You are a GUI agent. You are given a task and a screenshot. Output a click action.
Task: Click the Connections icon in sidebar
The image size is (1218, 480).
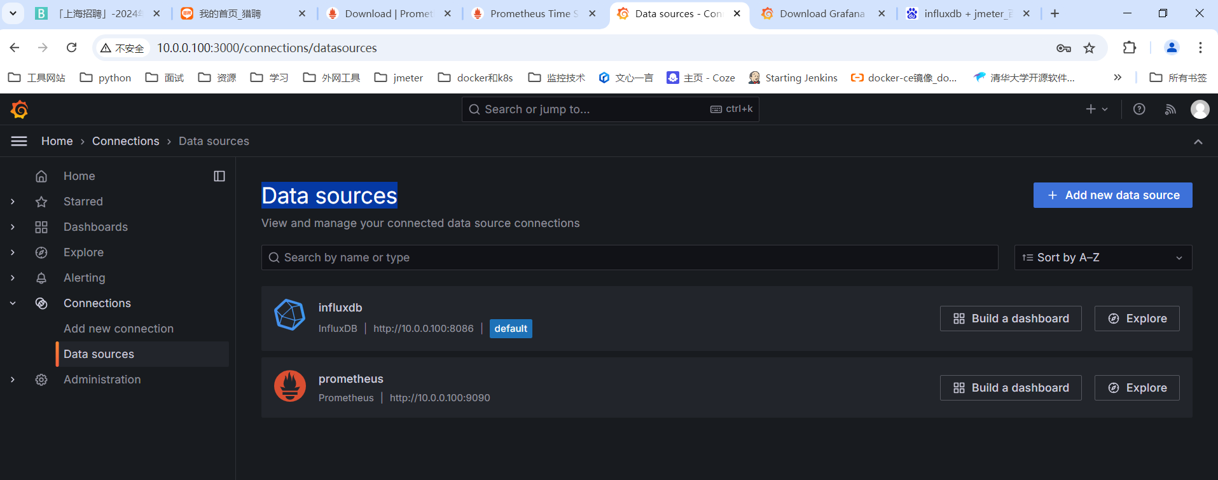[x=41, y=303]
